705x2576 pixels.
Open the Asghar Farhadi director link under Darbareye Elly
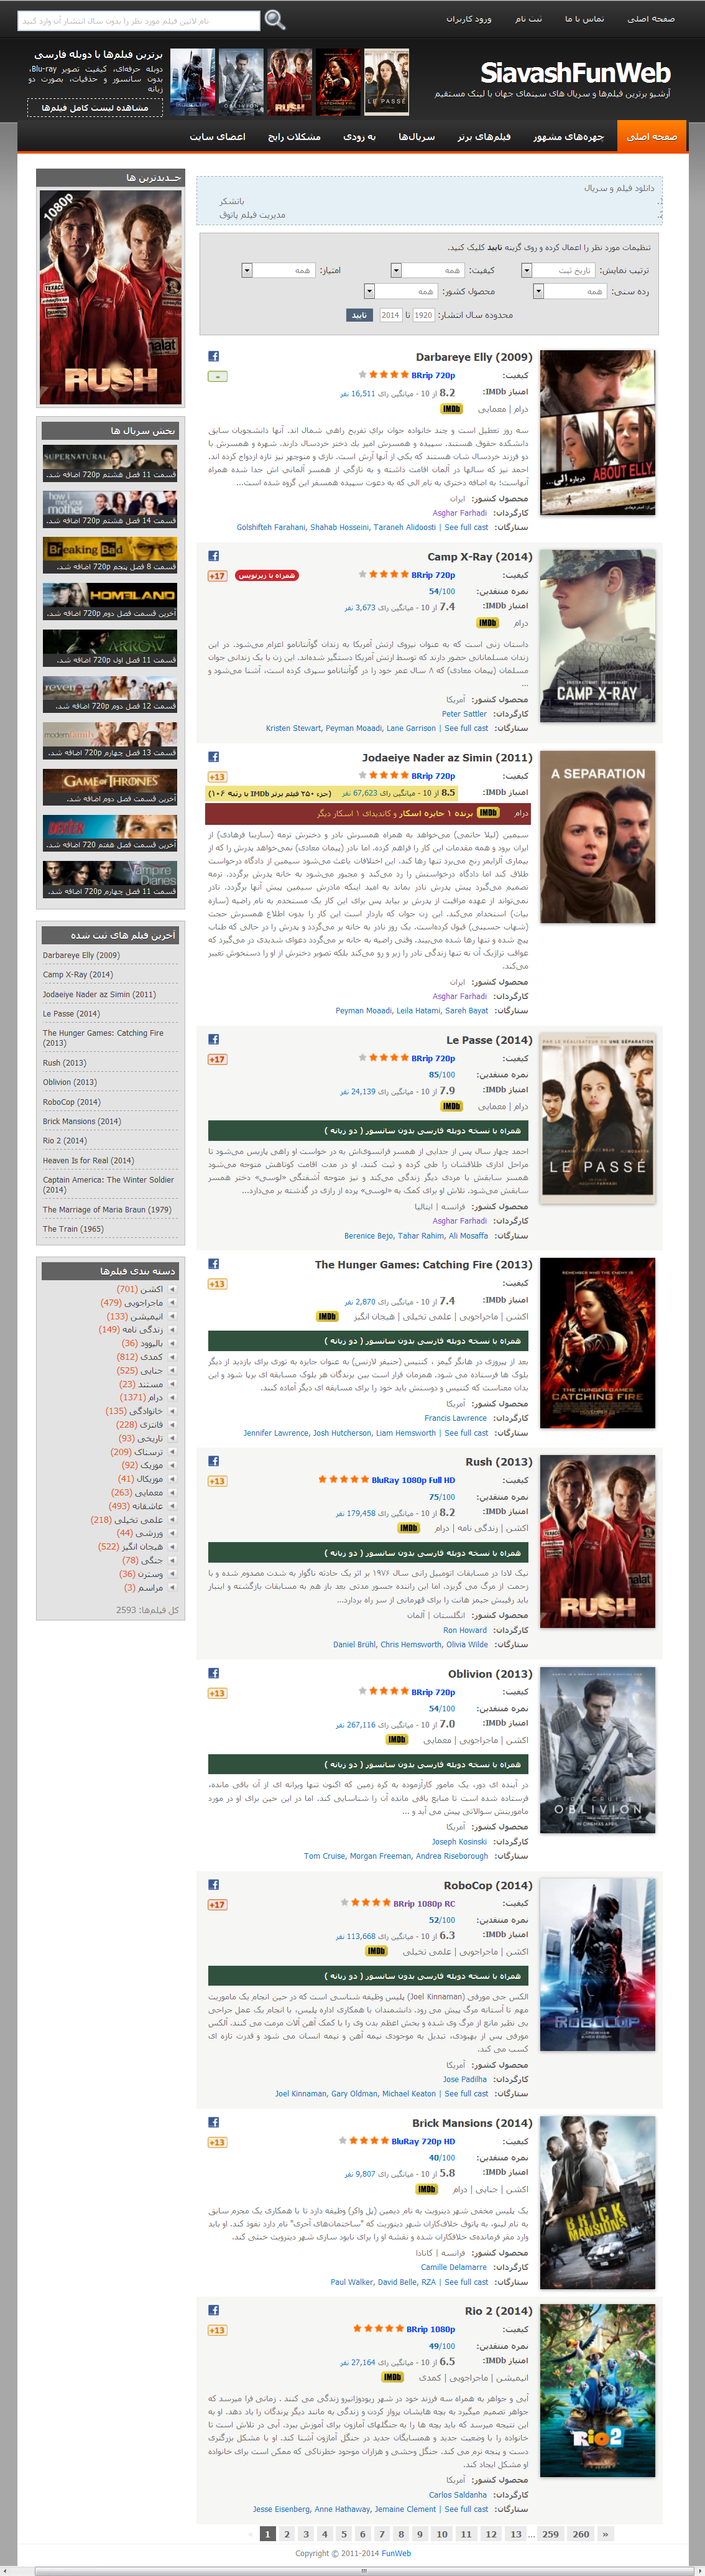[x=459, y=513]
